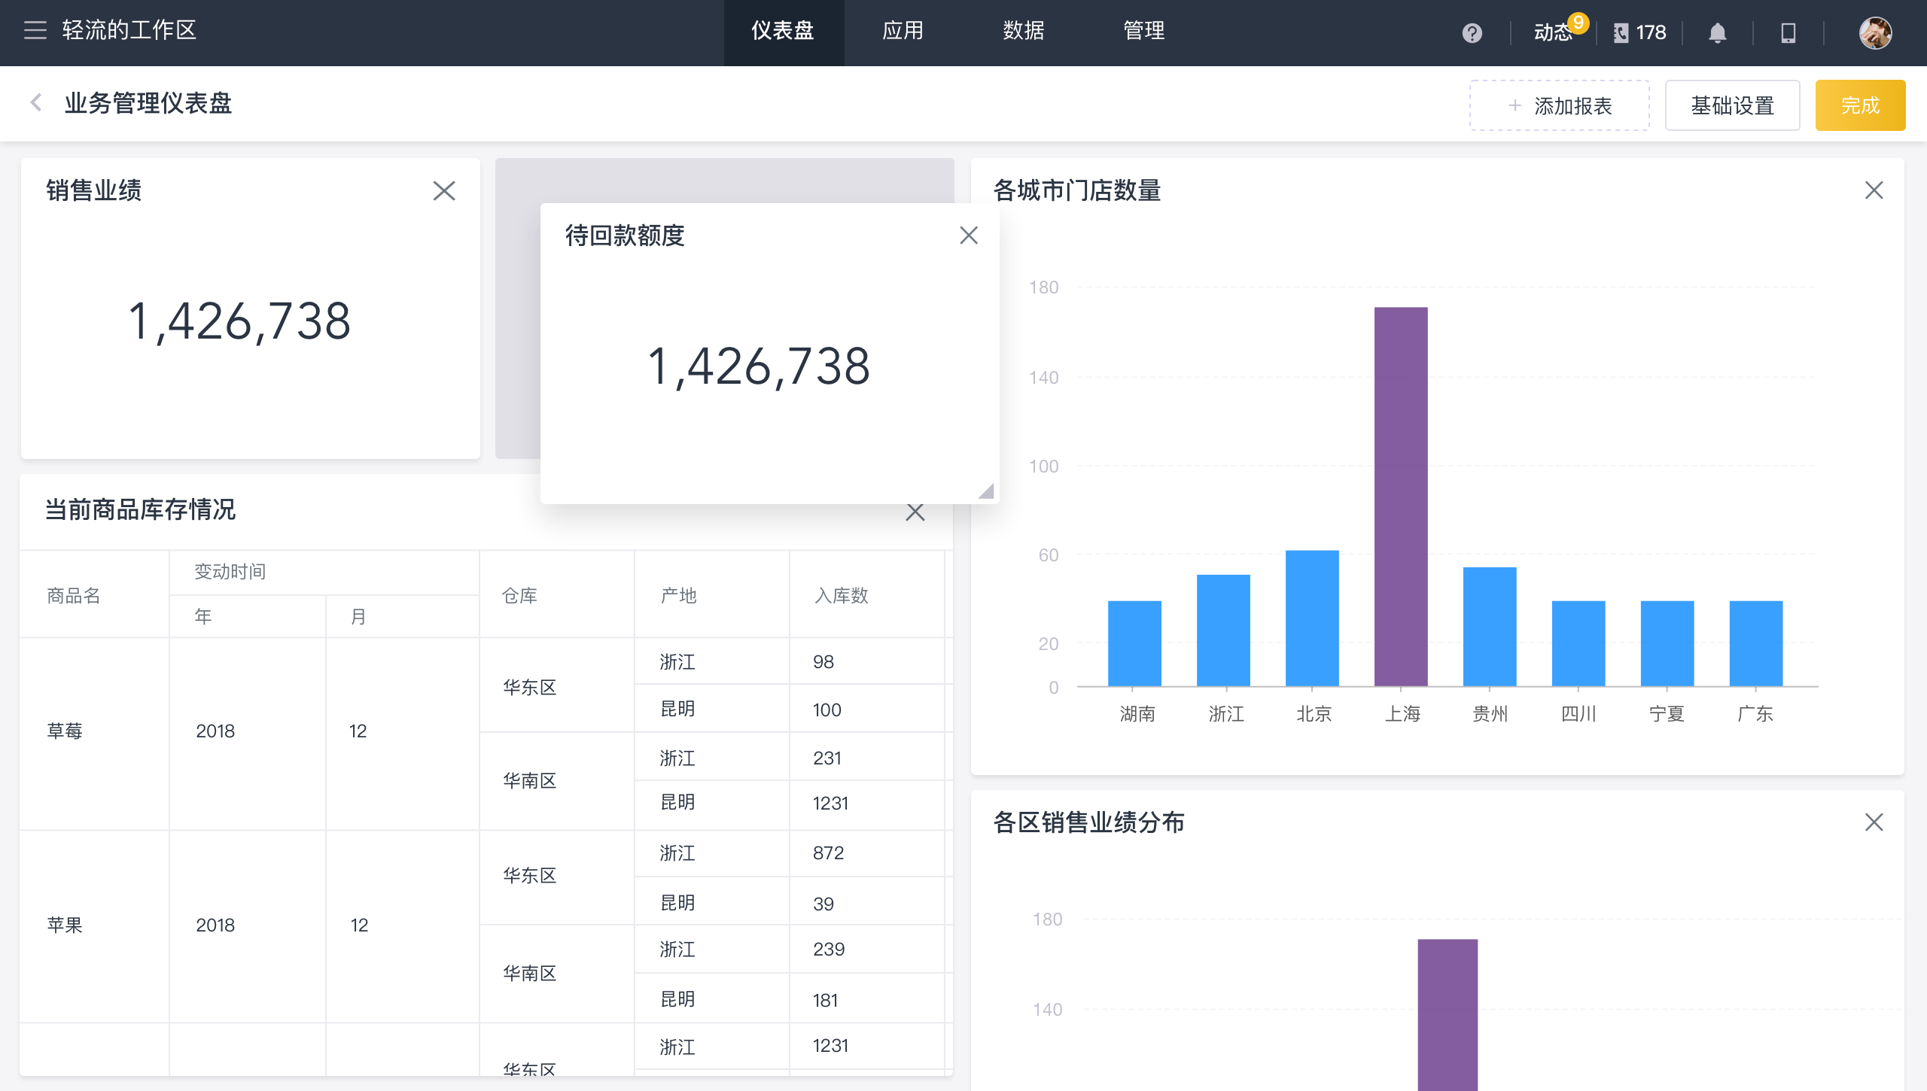Click the 入库数 value 100

pos(827,710)
